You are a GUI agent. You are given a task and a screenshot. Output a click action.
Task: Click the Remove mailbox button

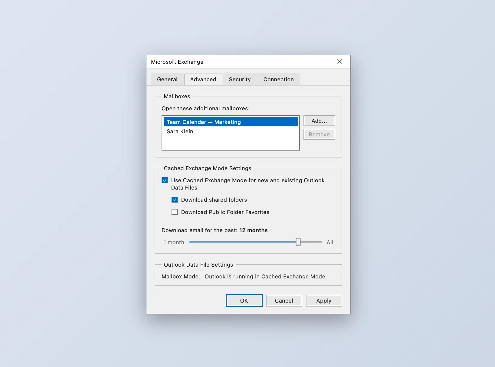tap(319, 134)
